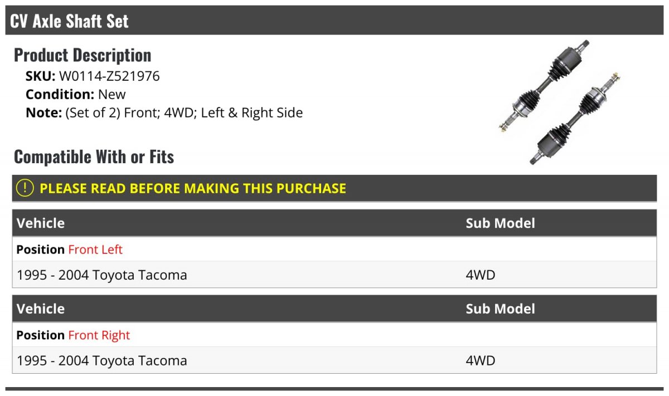Click the warning exclamation circle icon
The width and height of the screenshot is (669, 396).
click(25, 188)
